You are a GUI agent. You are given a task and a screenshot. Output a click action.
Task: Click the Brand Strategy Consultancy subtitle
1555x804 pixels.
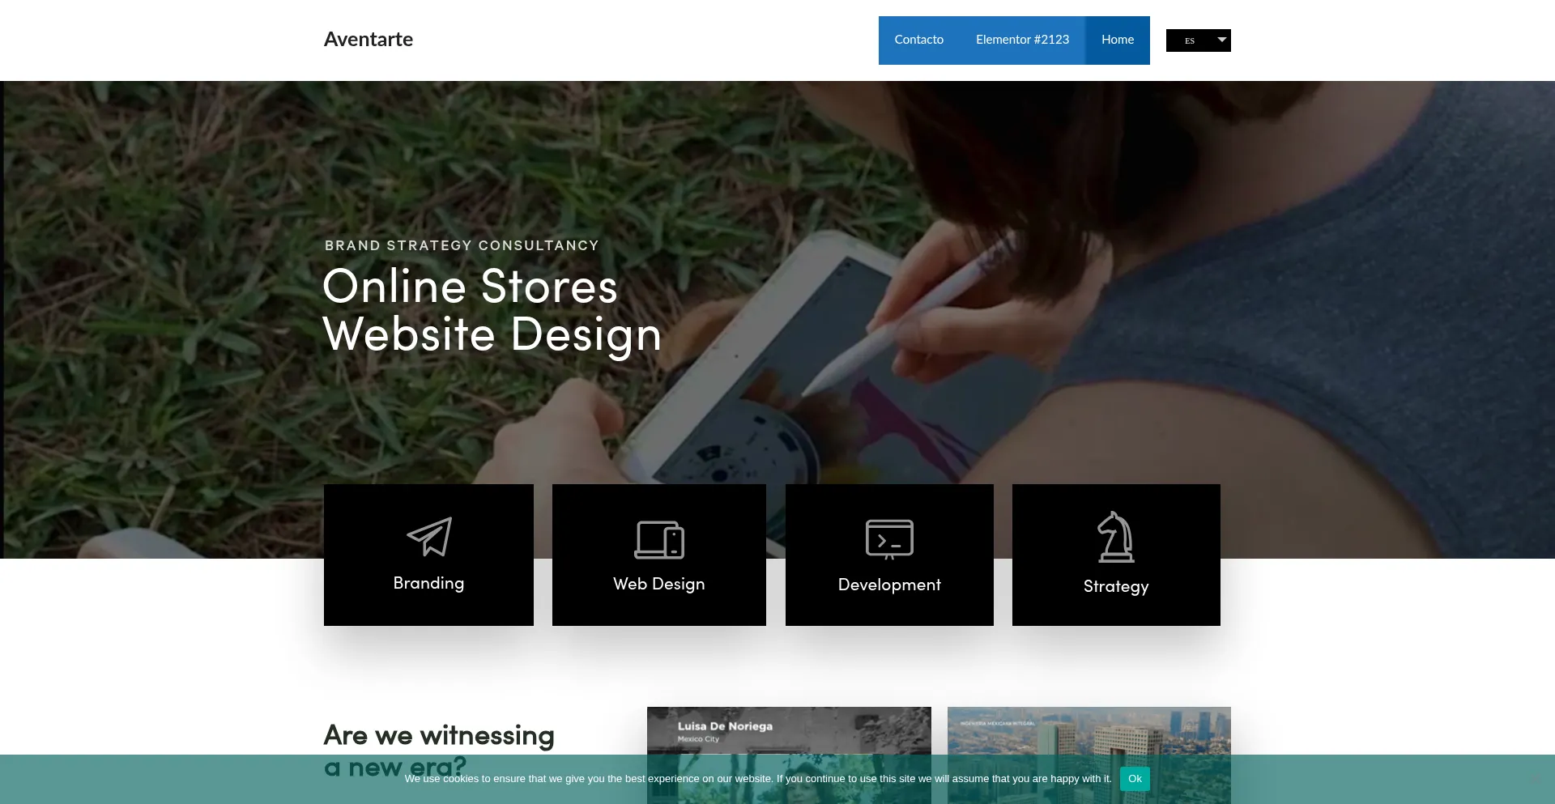[x=462, y=245]
